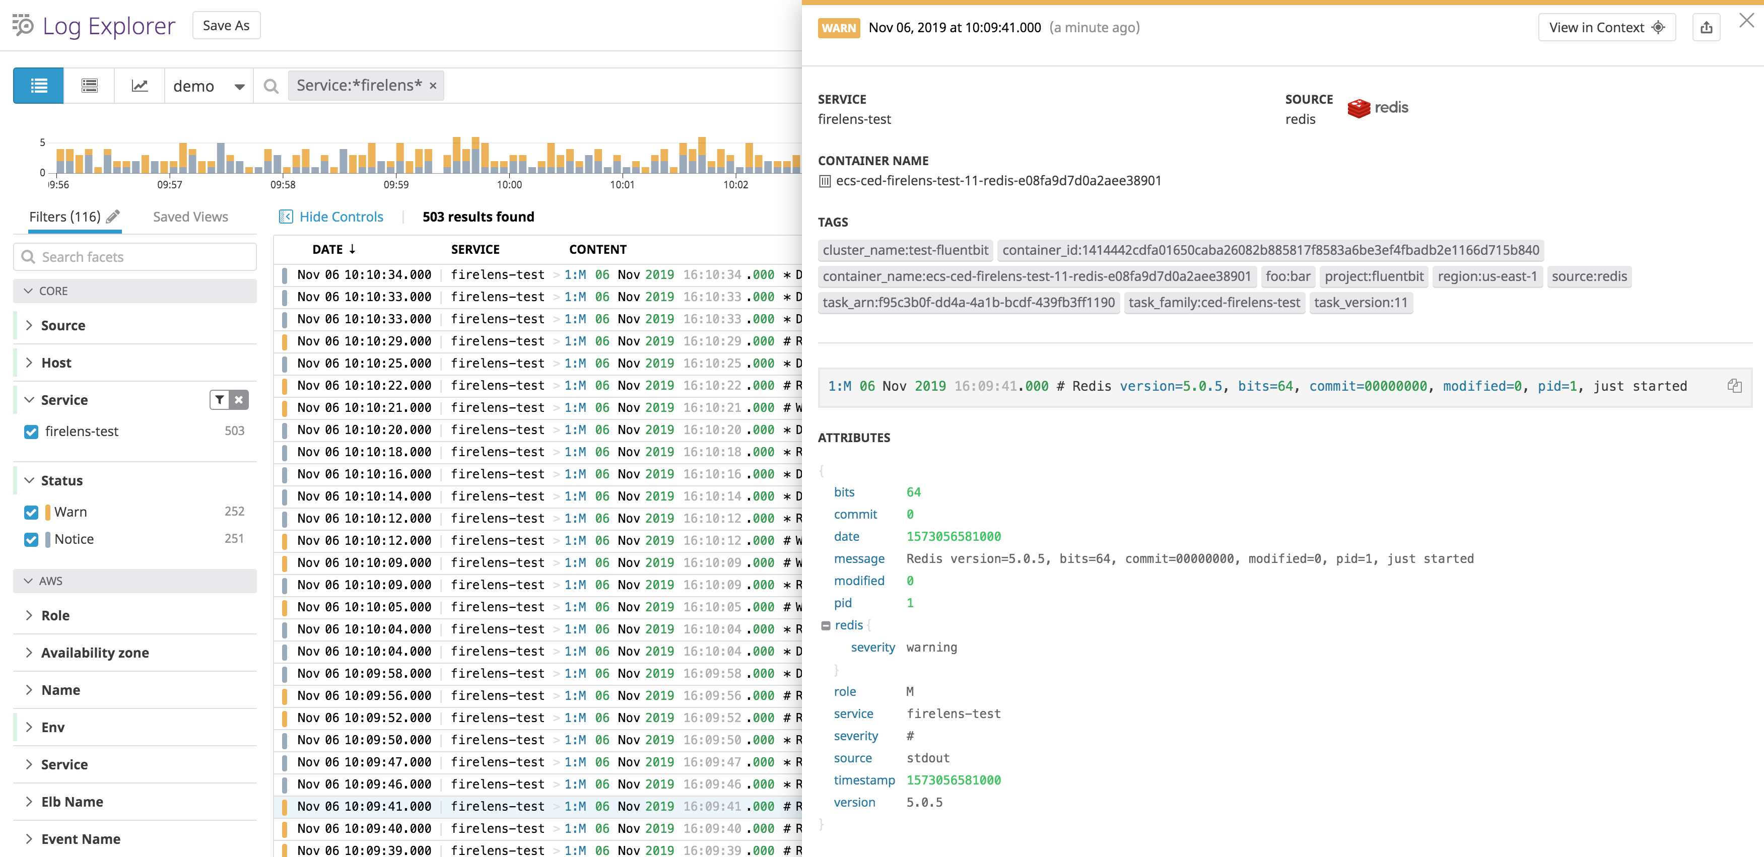Image resolution: width=1764 pixels, height=857 pixels.
Task: Uncheck the firelens-test service filter
Action: (31, 431)
